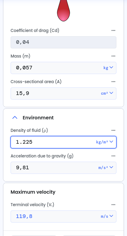Open the more-options dots for Acceleration due to gravity

click(113, 156)
